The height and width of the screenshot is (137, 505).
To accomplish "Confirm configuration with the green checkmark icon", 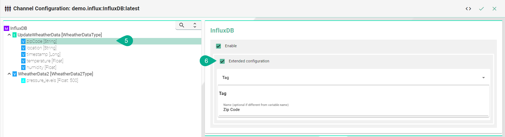I will click(481, 9).
